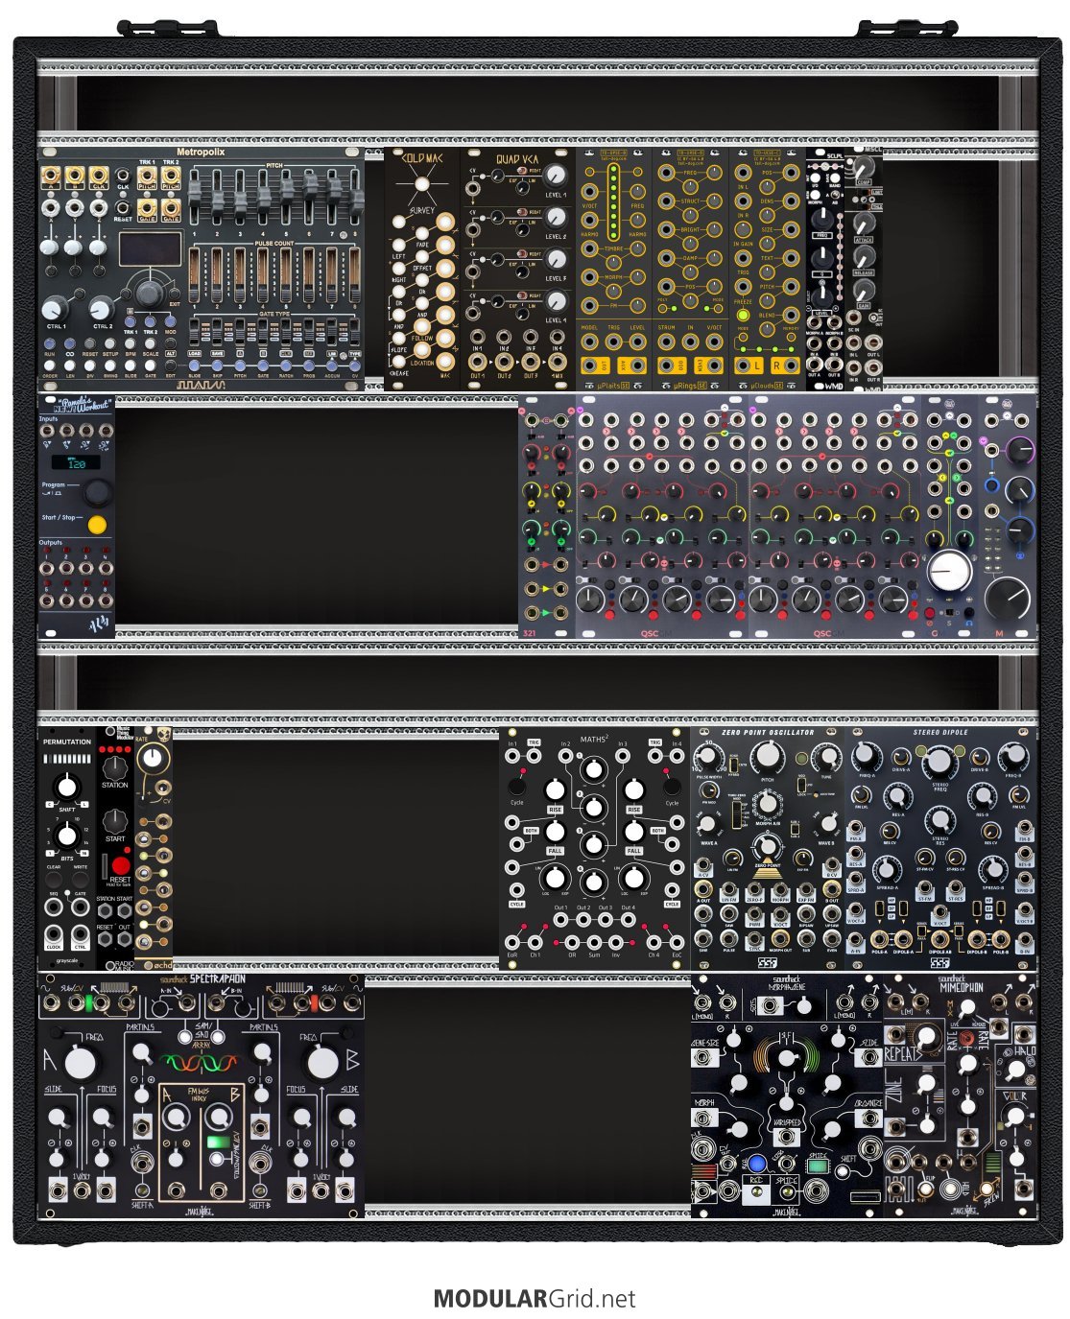This screenshot has width=1070, height=1319.
Task: Click the Metropolix SCALE button
Action: (x=151, y=342)
